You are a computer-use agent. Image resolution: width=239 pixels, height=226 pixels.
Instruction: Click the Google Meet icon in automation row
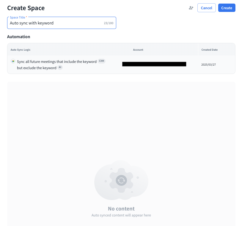click(13, 61)
